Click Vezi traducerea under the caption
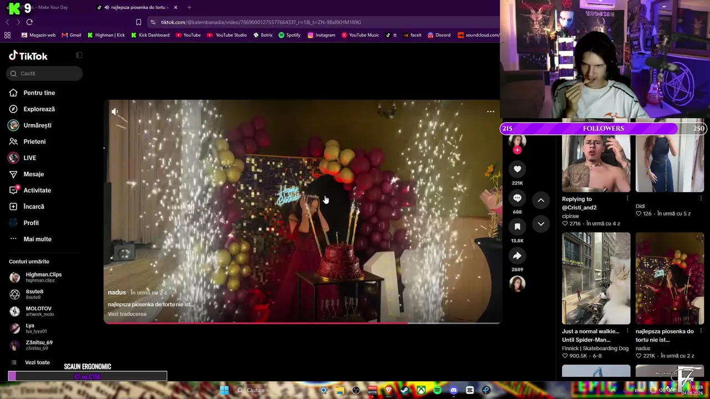Screen dimensions: 710x399 click(127, 314)
